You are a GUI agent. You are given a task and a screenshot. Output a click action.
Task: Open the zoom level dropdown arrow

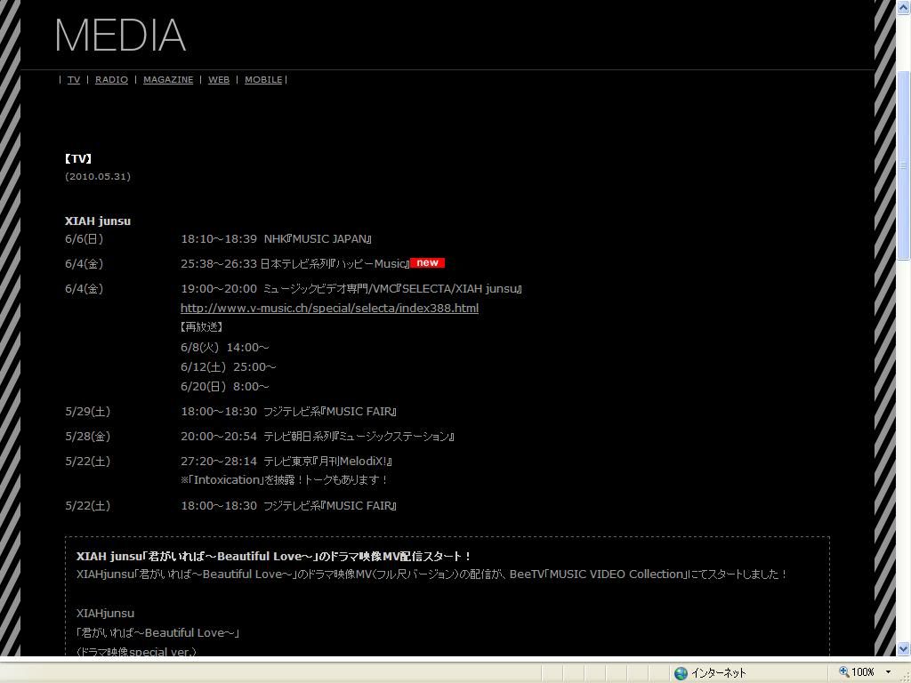889,672
